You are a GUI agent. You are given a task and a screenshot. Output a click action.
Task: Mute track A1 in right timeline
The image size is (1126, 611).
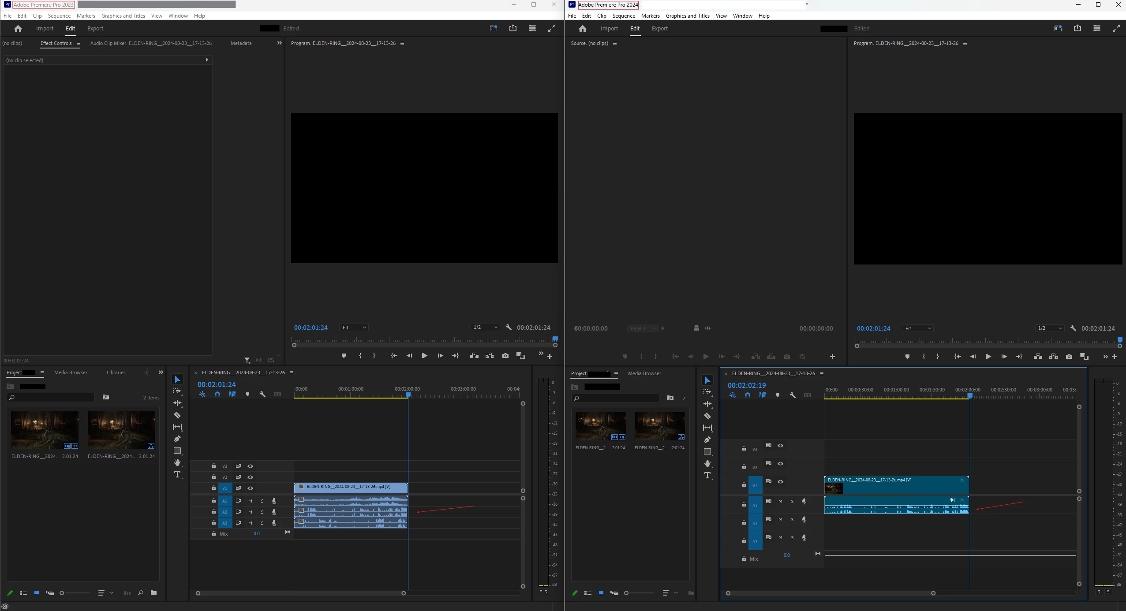tap(780, 501)
